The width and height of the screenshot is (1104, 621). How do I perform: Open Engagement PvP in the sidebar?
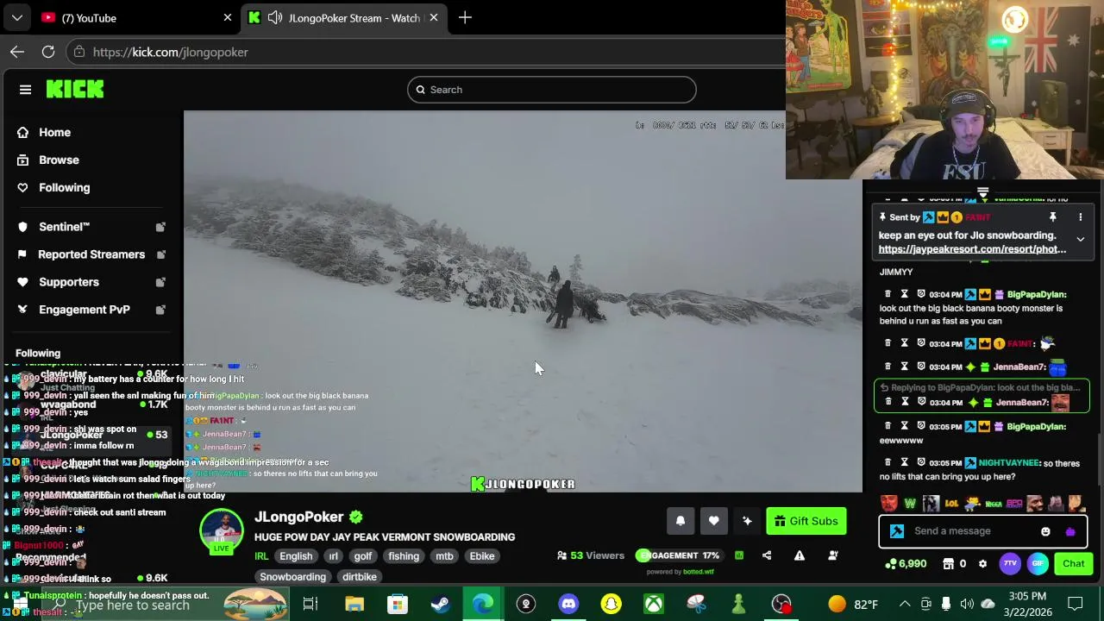pos(84,310)
